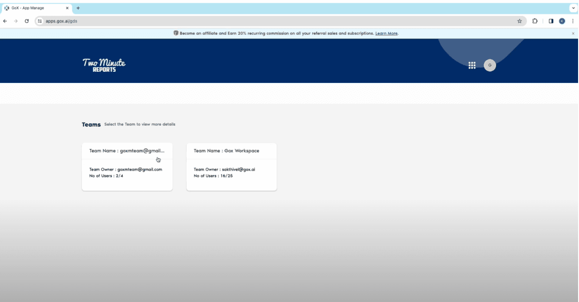
Task: Open the Chrome profile avatar
Action: point(562,21)
